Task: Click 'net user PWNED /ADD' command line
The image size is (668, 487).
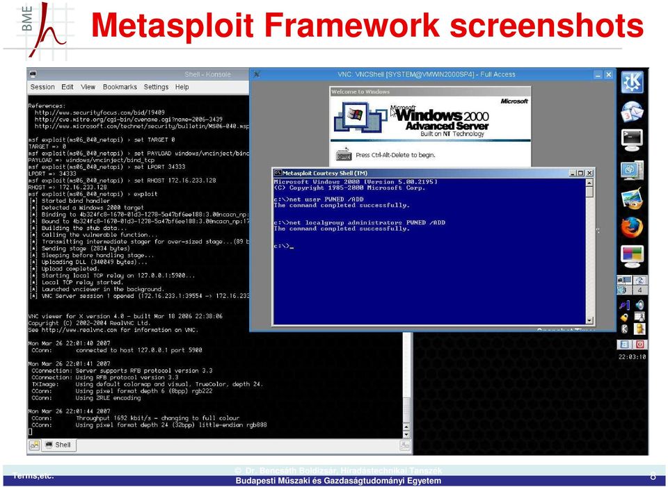Action: pos(319,199)
